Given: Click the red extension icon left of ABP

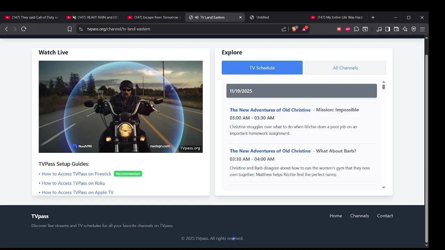Looking at the screenshot, I should [339, 29].
